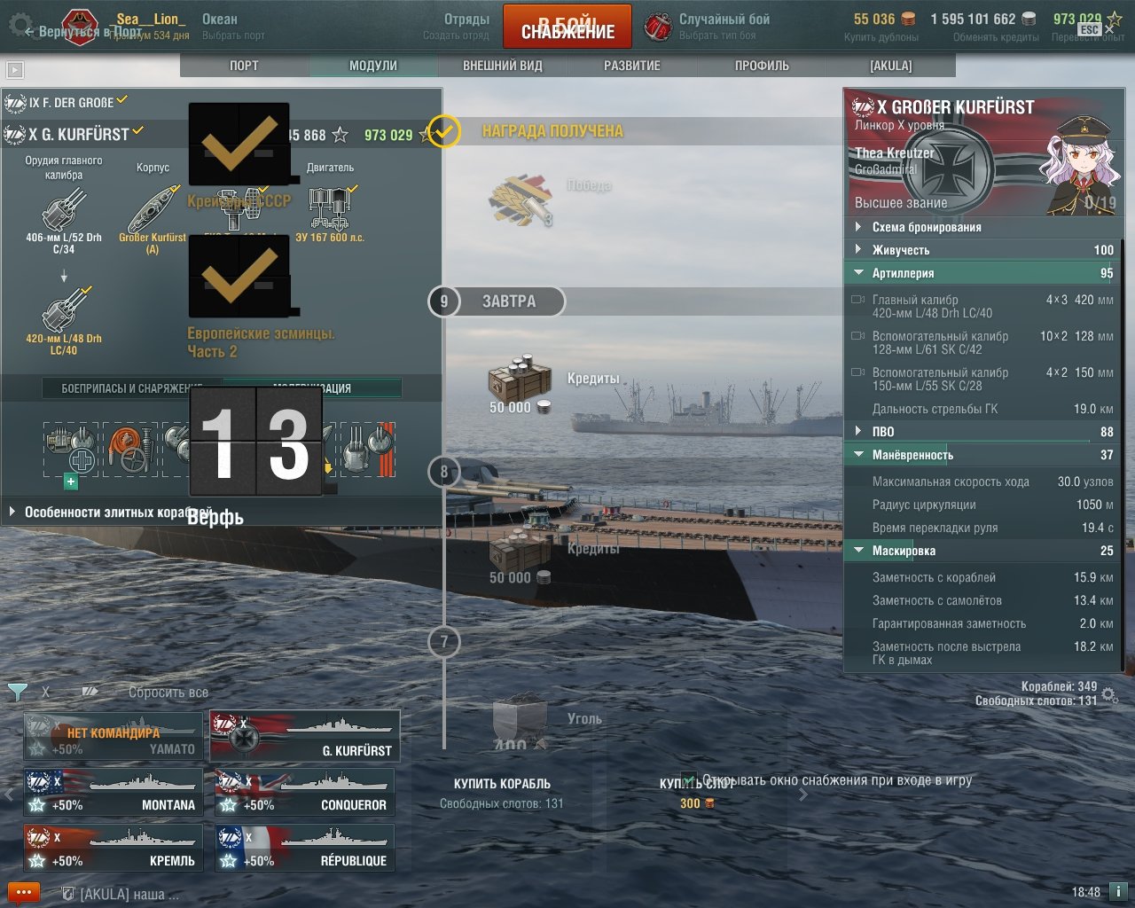Select the MONTANA ship thumbnail
Viewport: 1135px width, 908px height.
click(x=113, y=792)
